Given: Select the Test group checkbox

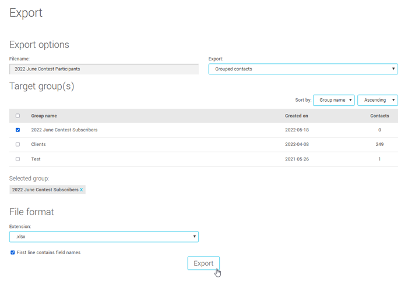Looking at the screenshot, I should point(17,159).
